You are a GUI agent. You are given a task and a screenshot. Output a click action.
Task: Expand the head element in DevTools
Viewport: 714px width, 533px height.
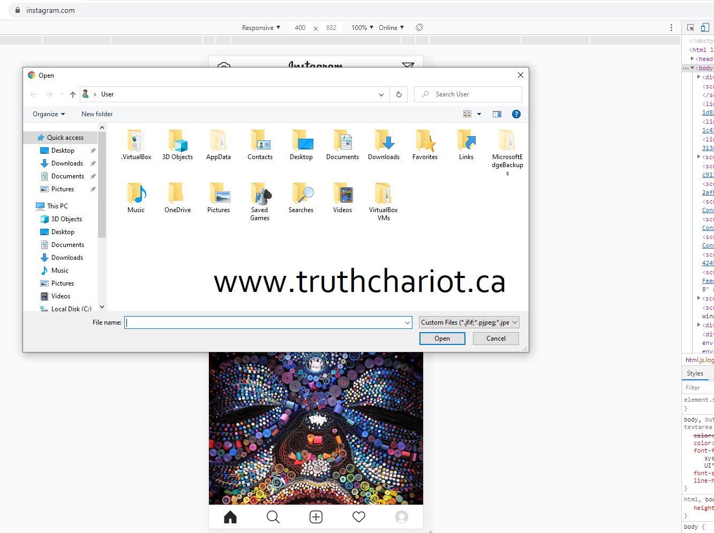click(x=693, y=59)
